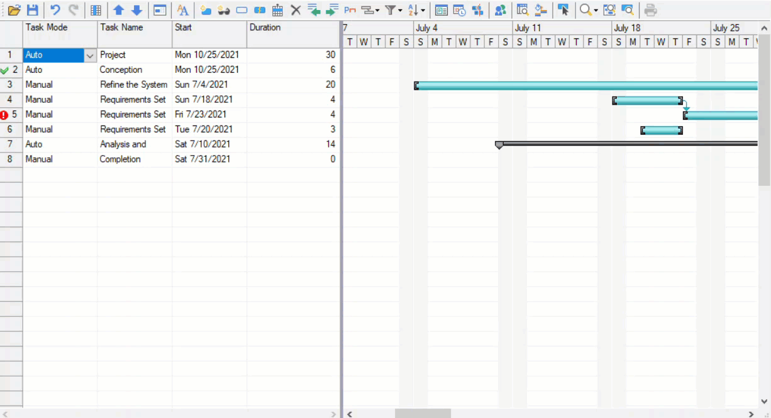Image resolution: width=771 pixels, height=418 pixels.
Task: Open the resources people icon
Action: click(500, 10)
